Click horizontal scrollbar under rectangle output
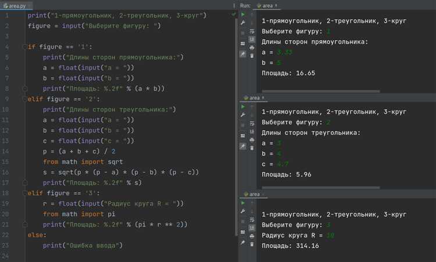 coord(320,91)
